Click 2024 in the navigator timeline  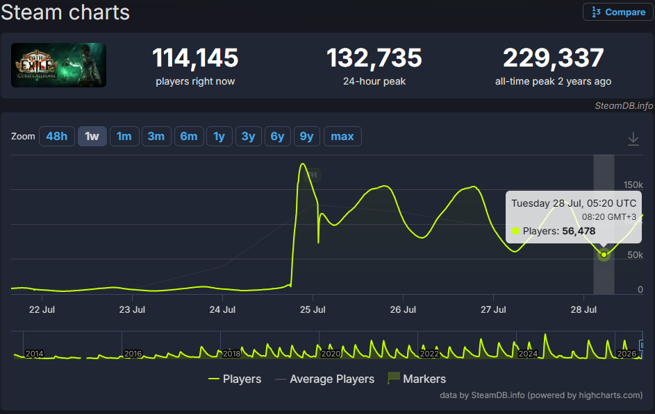click(528, 354)
